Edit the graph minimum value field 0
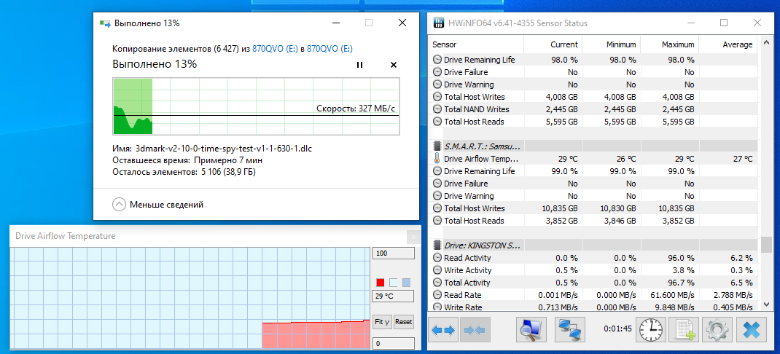780x354 pixels. click(393, 344)
